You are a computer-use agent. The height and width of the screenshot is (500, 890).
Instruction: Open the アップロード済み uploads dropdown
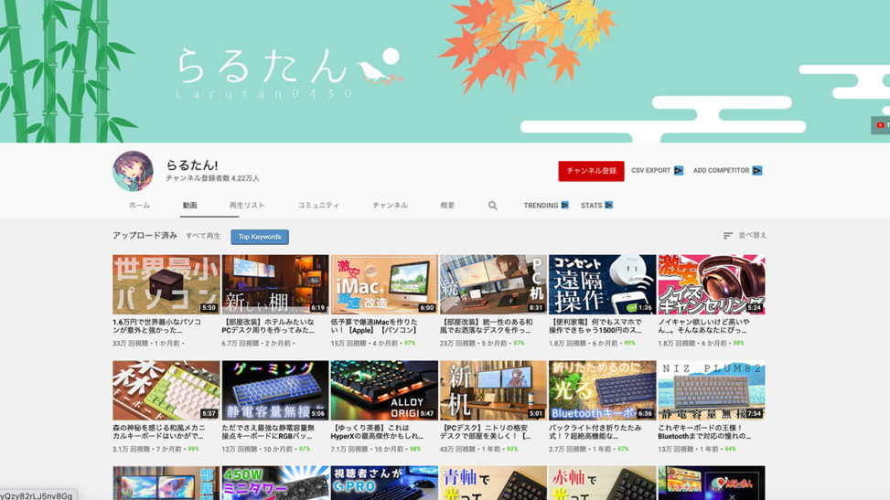(x=145, y=236)
